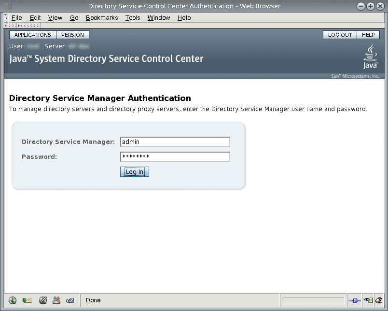388x311 pixels.
Task: Click the APPLICATIONS button
Action: coord(33,35)
